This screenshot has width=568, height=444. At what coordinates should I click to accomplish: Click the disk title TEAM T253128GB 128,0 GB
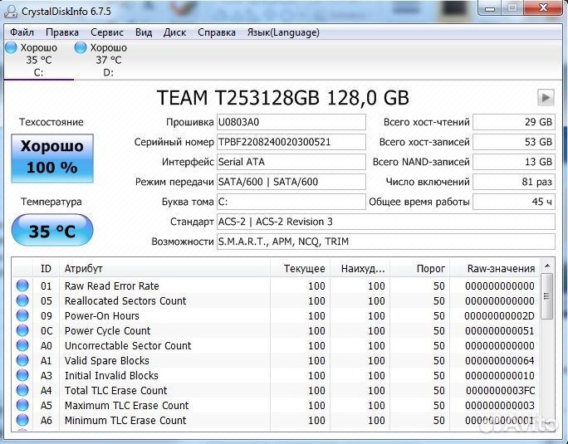point(283,97)
